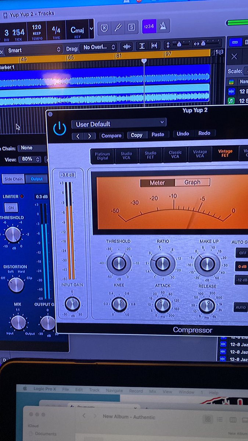This screenshot has width=248, height=441.
Task: Open the View 80% size dropdown
Action: (x=30, y=159)
